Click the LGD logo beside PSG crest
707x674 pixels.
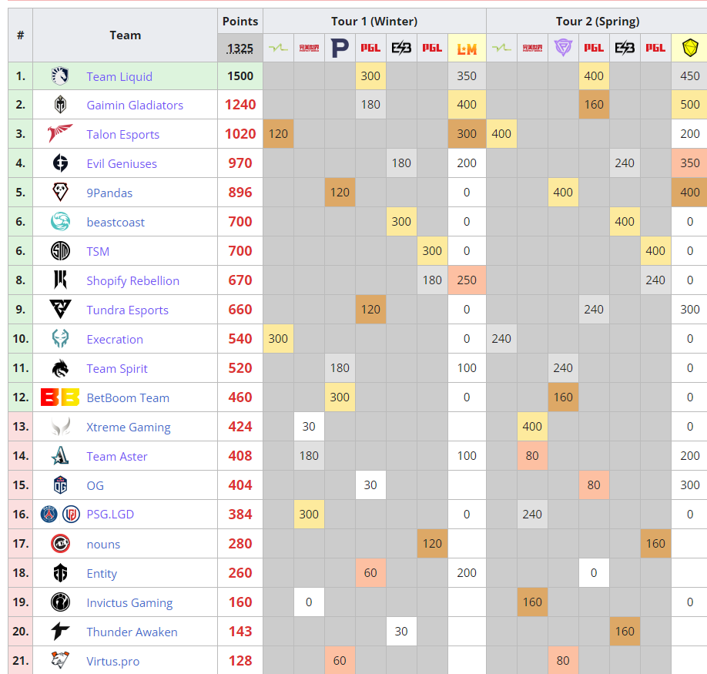click(x=71, y=514)
